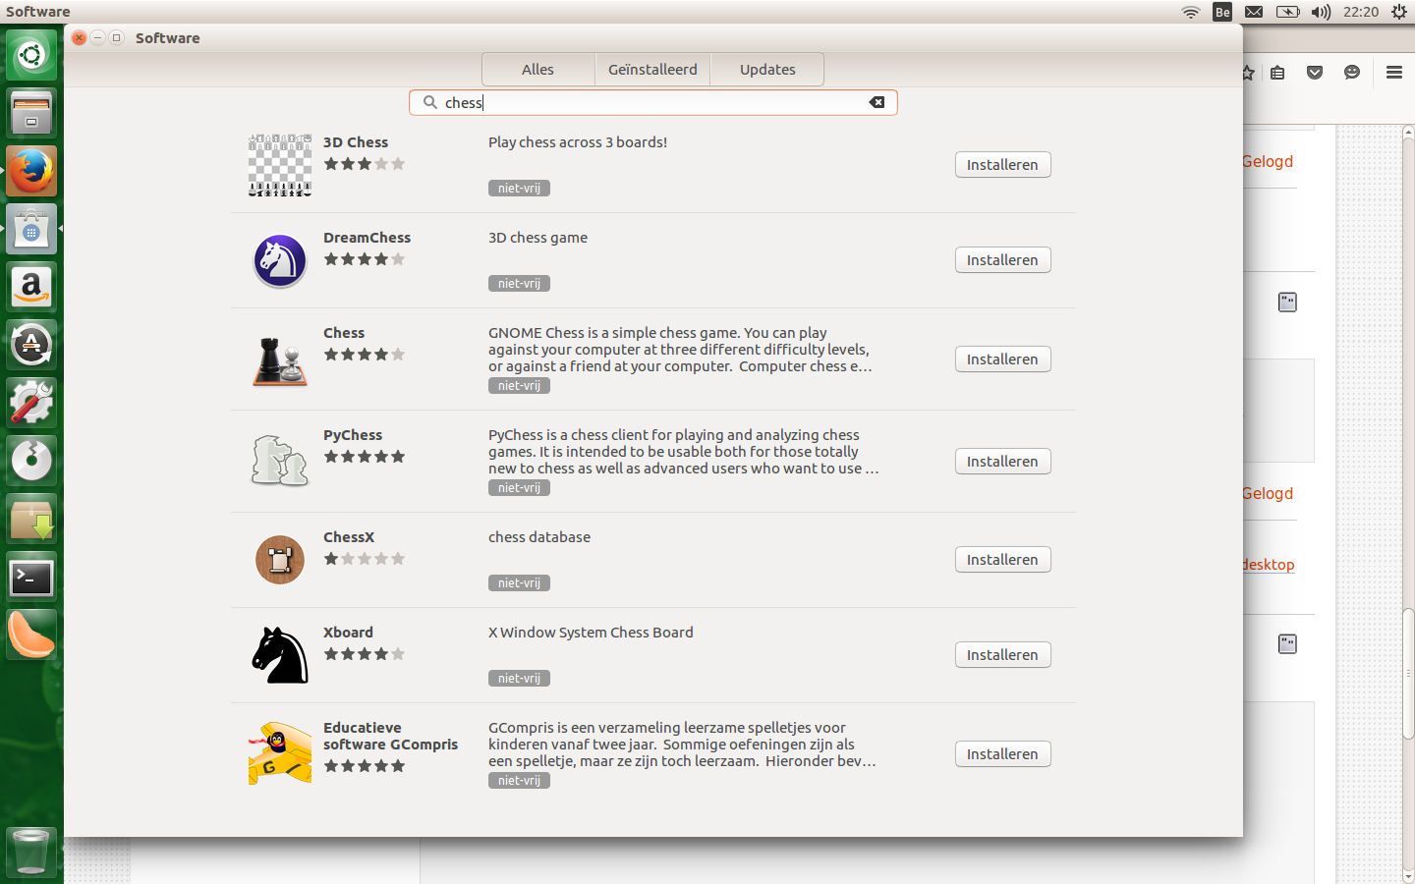Open the clock showing 22:20

click(1361, 12)
